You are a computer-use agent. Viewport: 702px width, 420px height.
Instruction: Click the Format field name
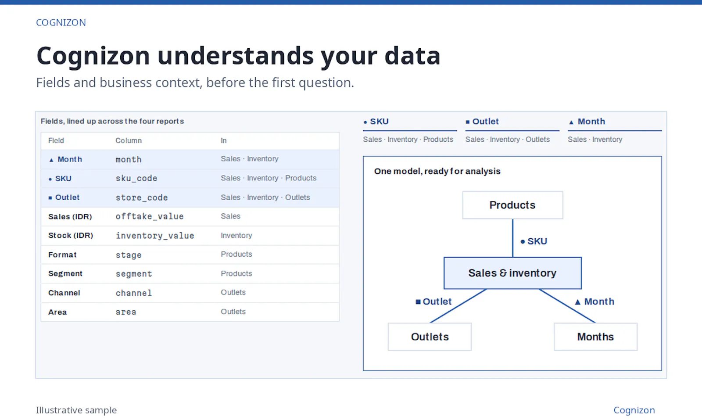[62, 255]
